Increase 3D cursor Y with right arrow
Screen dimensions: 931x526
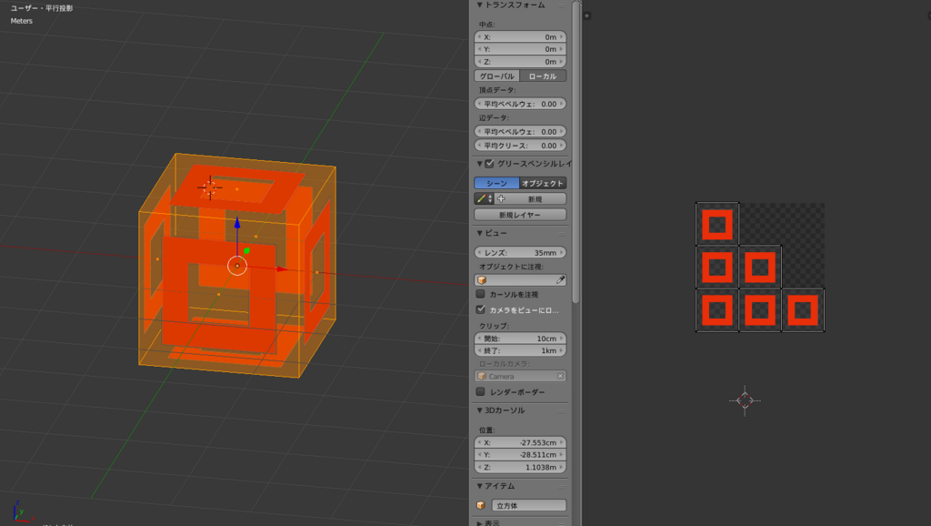[562, 455]
